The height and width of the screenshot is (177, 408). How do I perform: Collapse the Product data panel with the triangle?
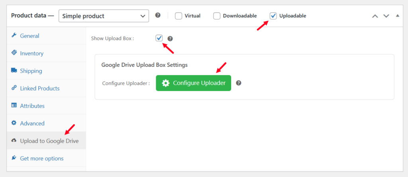[397, 16]
